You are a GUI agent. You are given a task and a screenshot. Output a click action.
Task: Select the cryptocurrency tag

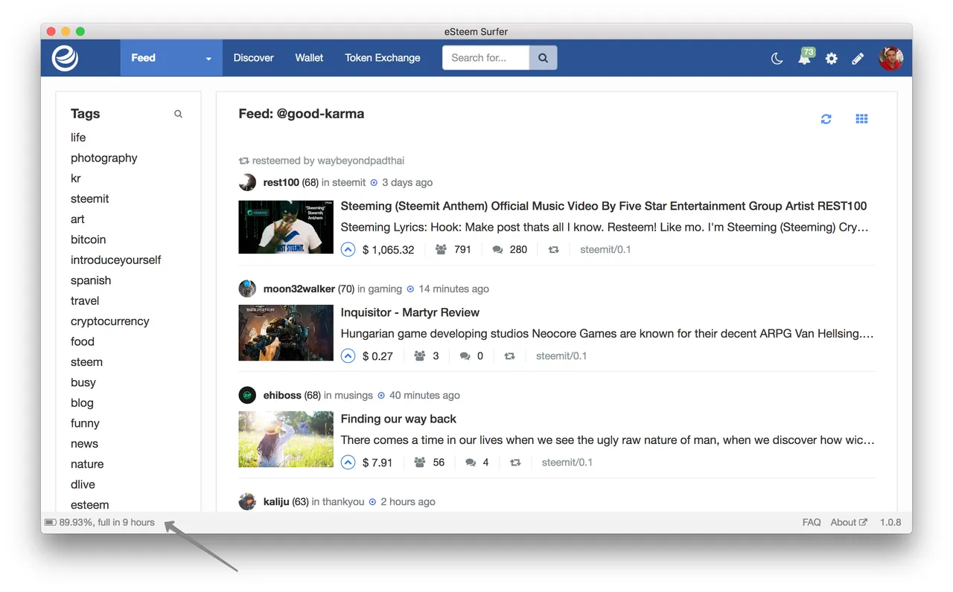pos(110,321)
